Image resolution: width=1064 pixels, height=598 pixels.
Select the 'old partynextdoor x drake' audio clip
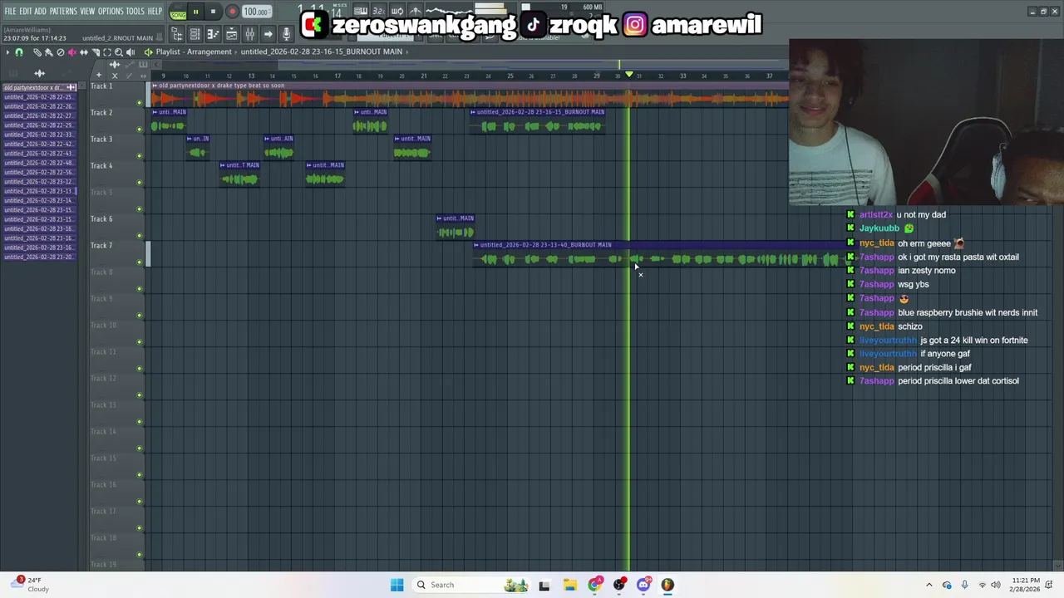click(x=470, y=96)
